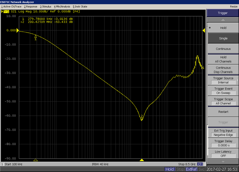The image size is (239, 172).
Task: Toggle Low Latency from OFF
Action: pos(223,153)
